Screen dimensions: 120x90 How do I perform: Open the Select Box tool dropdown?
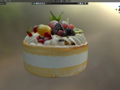coord(2,3)
